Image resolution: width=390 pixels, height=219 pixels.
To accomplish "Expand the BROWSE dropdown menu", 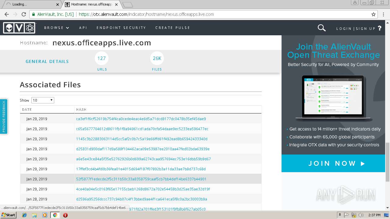I will coord(57,28).
